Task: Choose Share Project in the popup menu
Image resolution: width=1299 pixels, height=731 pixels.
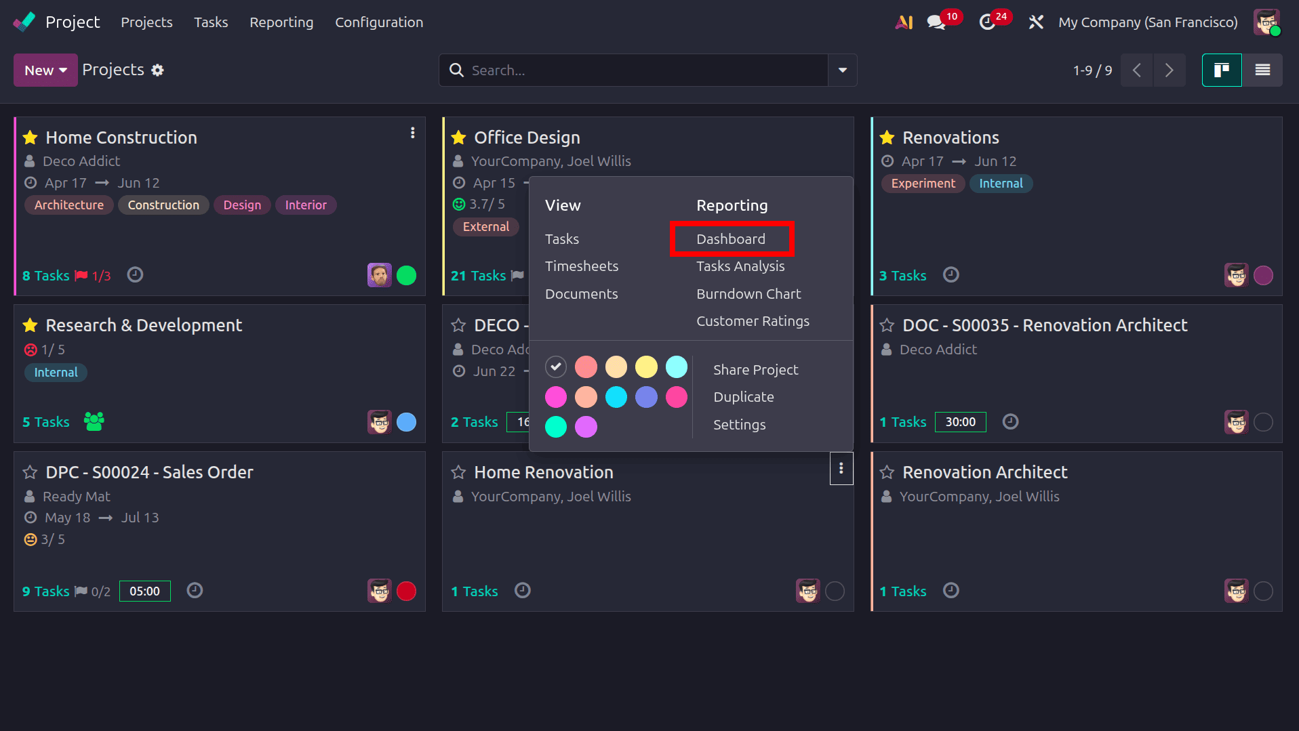Action: pyautogui.click(x=755, y=369)
